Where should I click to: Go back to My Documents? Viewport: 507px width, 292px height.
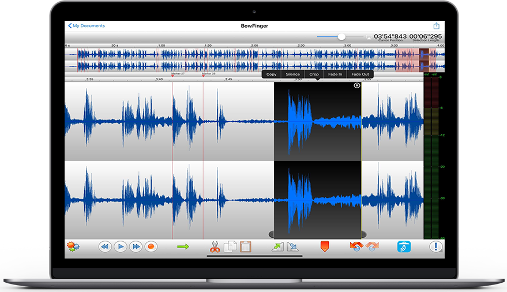87,26
